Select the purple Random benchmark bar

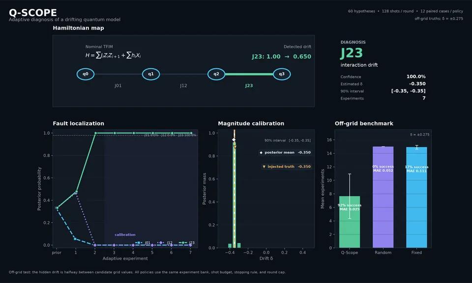[383, 197]
